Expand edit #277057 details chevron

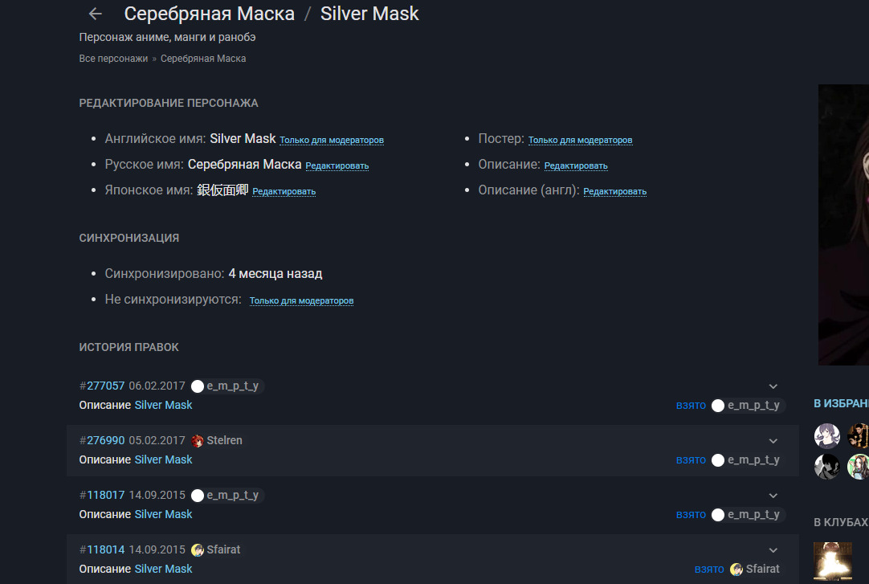pos(773,386)
